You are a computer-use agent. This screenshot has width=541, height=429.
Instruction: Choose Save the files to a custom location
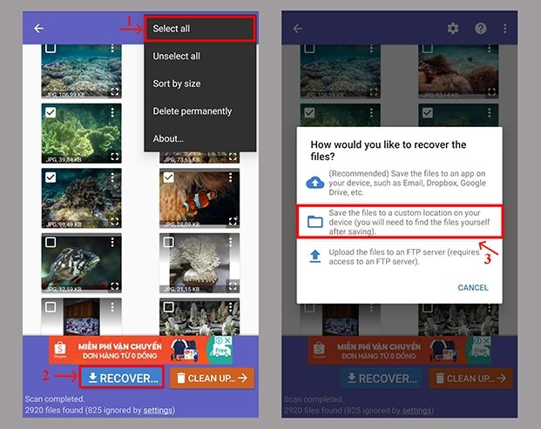pos(399,222)
